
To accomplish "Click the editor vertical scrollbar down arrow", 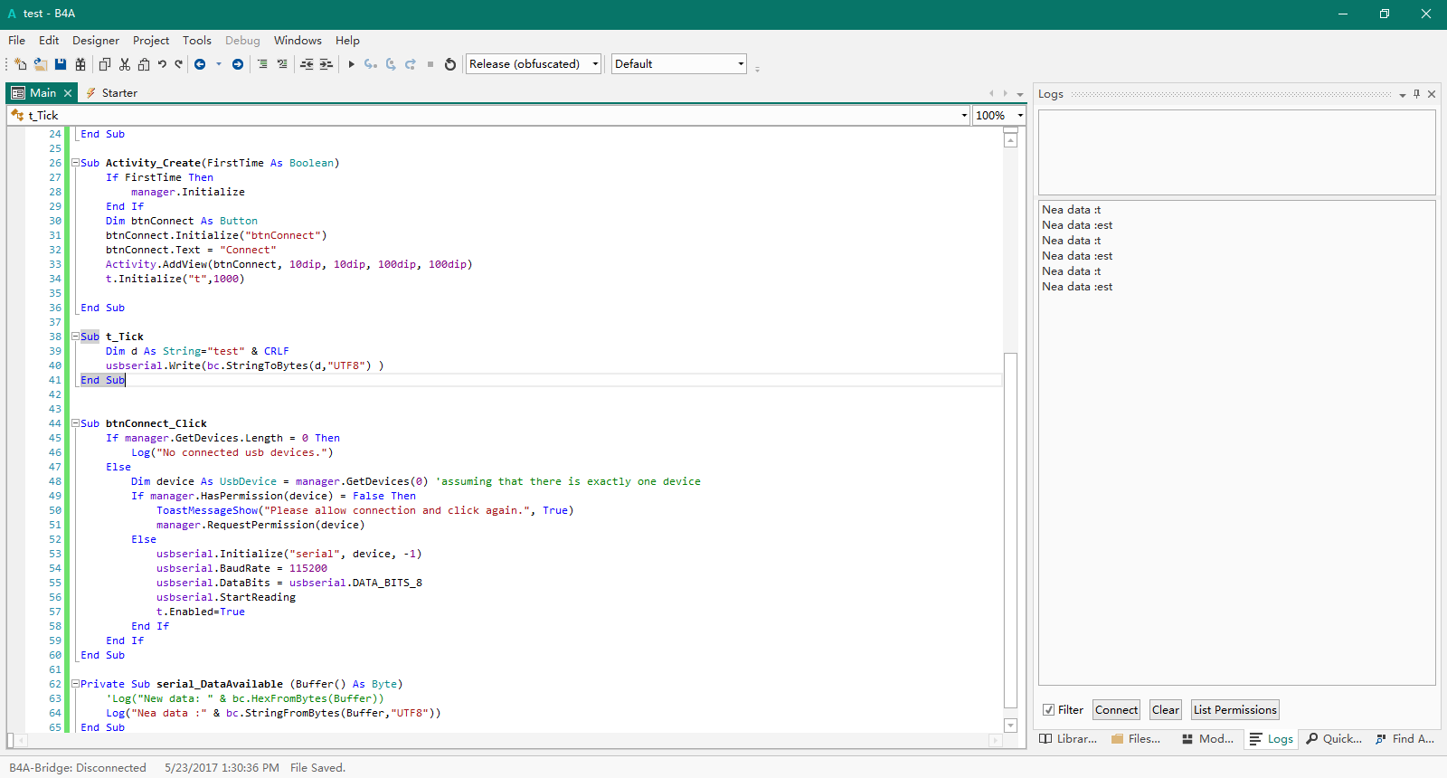I will (x=1011, y=726).
